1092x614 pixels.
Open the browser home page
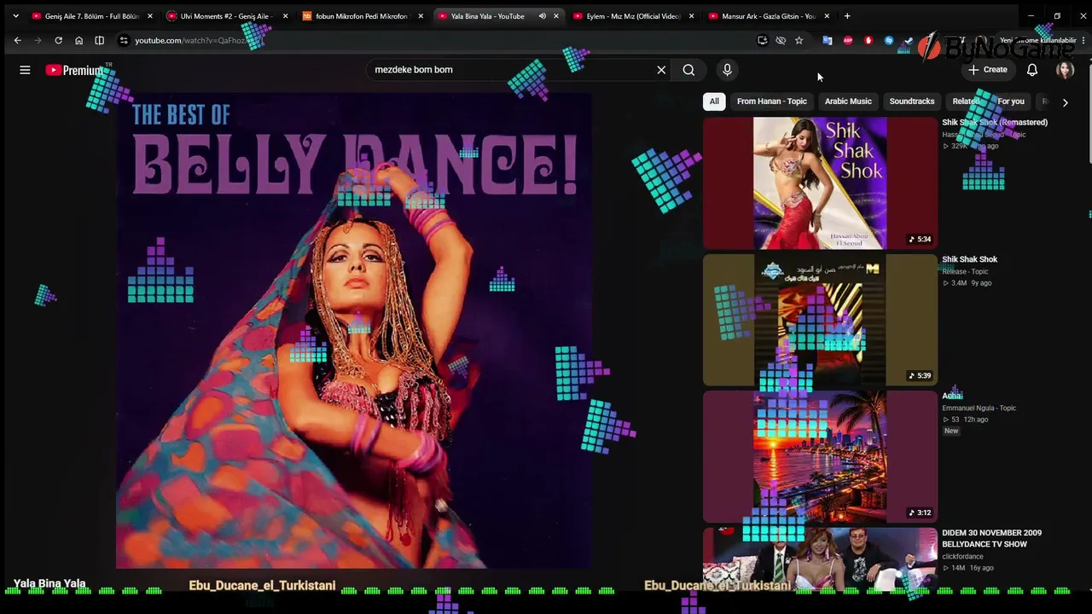click(78, 40)
